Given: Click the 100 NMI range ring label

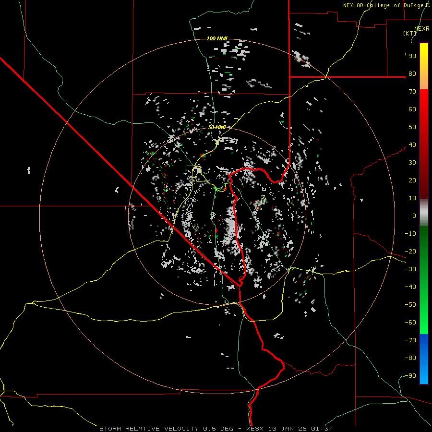Looking at the screenshot, I should [x=217, y=38].
